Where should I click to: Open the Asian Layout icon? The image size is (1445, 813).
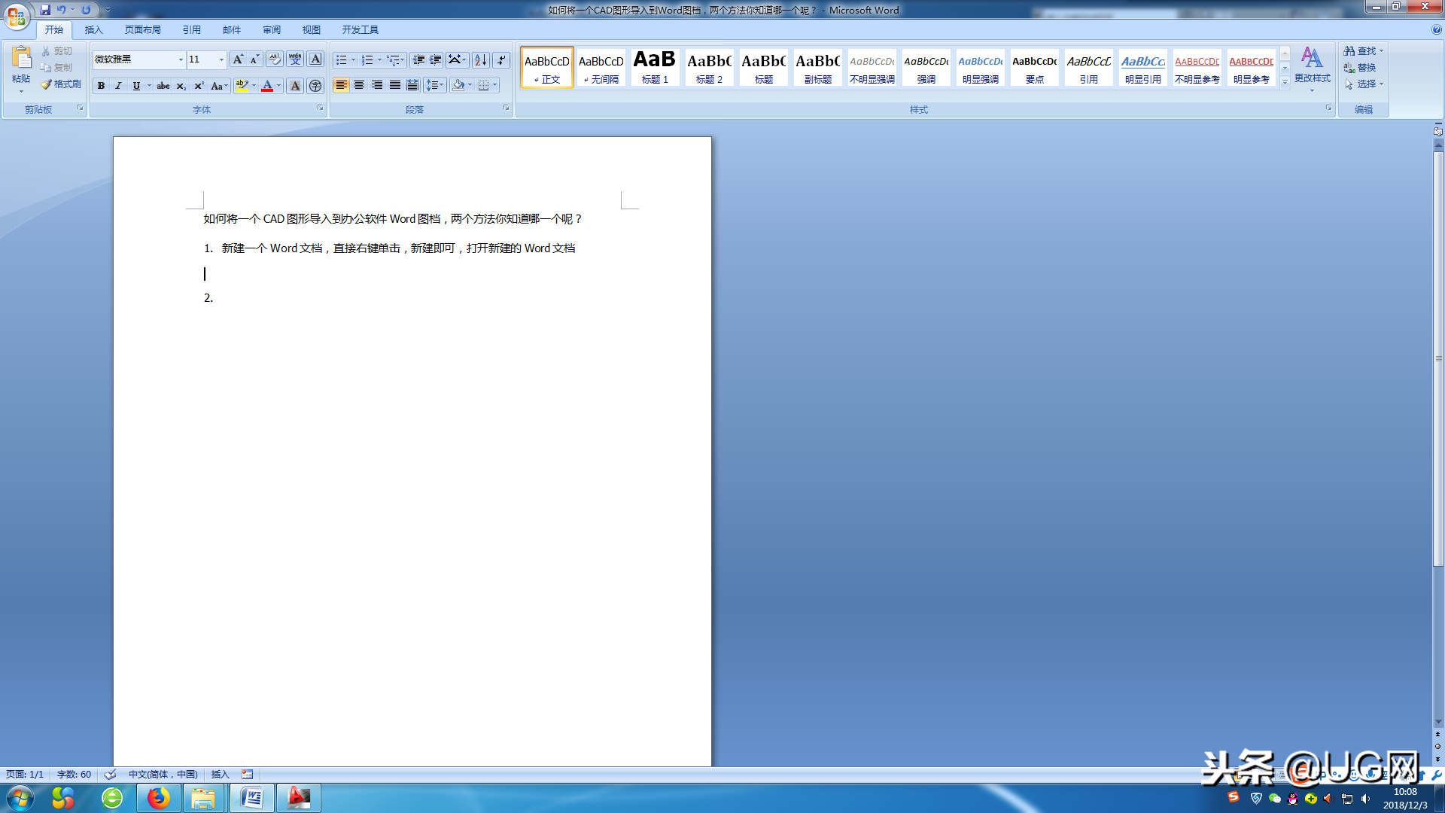[457, 59]
